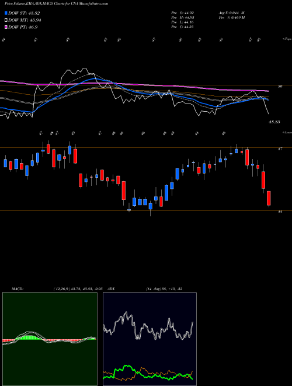
Task: Select the 'Pre C: 44.25' value
Action: [182, 27]
